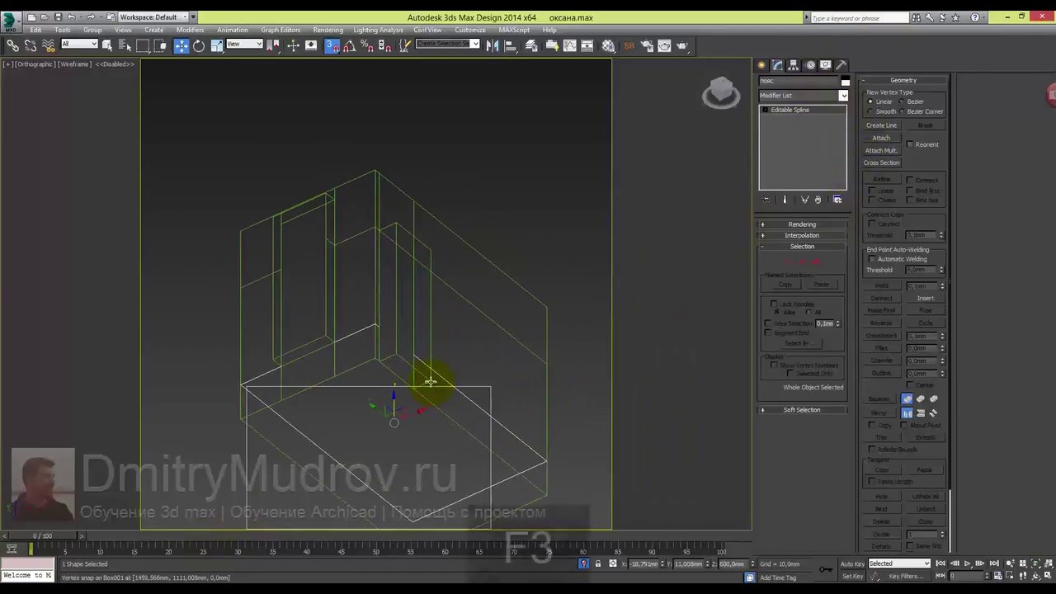The width and height of the screenshot is (1056, 594).
Task: Check the Area Selection checkbox
Action: click(768, 323)
